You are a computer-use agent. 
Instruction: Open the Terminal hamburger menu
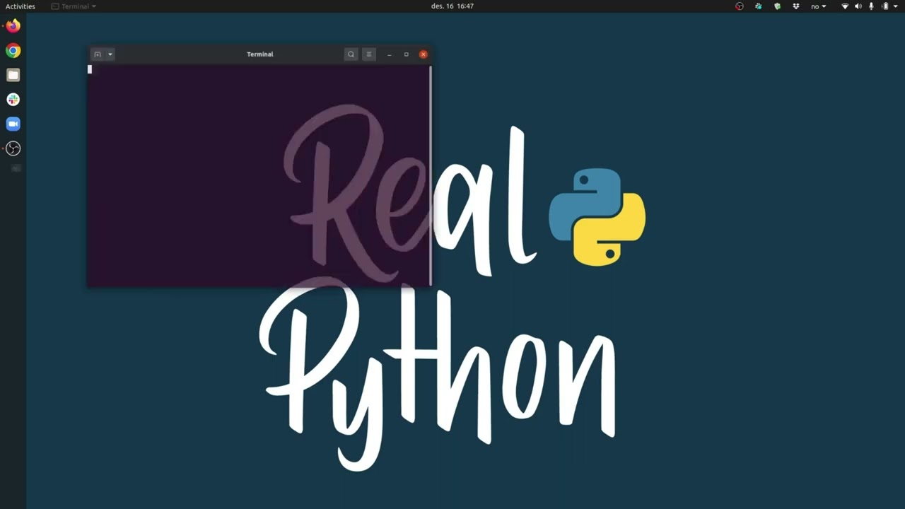(368, 54)
